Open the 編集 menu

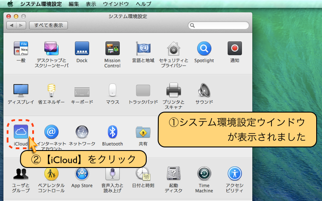click(74, 4)
